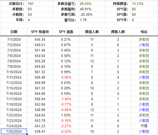Select the 押跌人数 header cell

pyautogui.click(x=118, y=32)
